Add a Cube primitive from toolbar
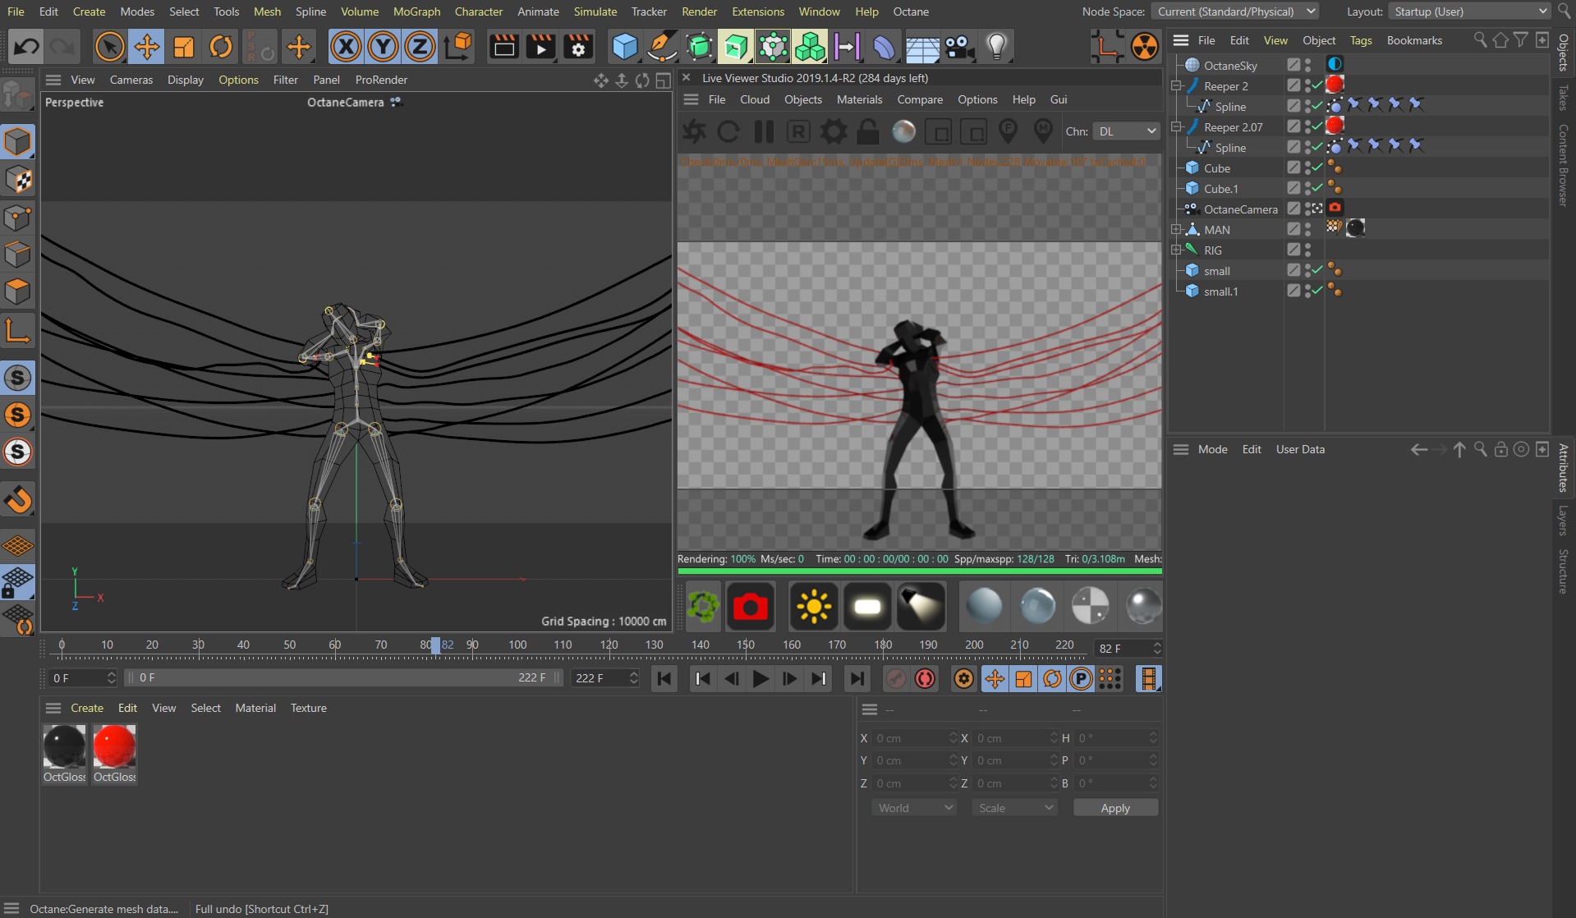1576x918 pixels. pos(625,47)
